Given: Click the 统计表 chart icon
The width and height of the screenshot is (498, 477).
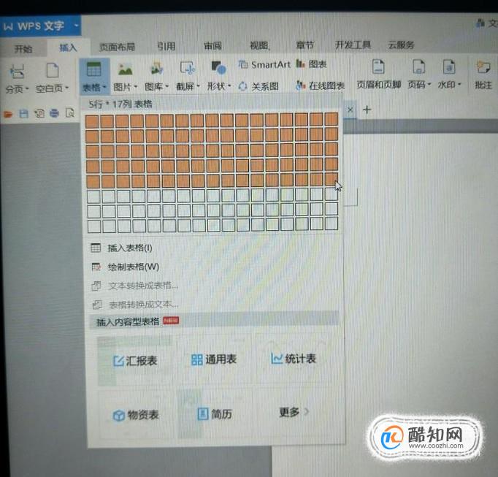Looking at the screenshot, I should [277, 359].
